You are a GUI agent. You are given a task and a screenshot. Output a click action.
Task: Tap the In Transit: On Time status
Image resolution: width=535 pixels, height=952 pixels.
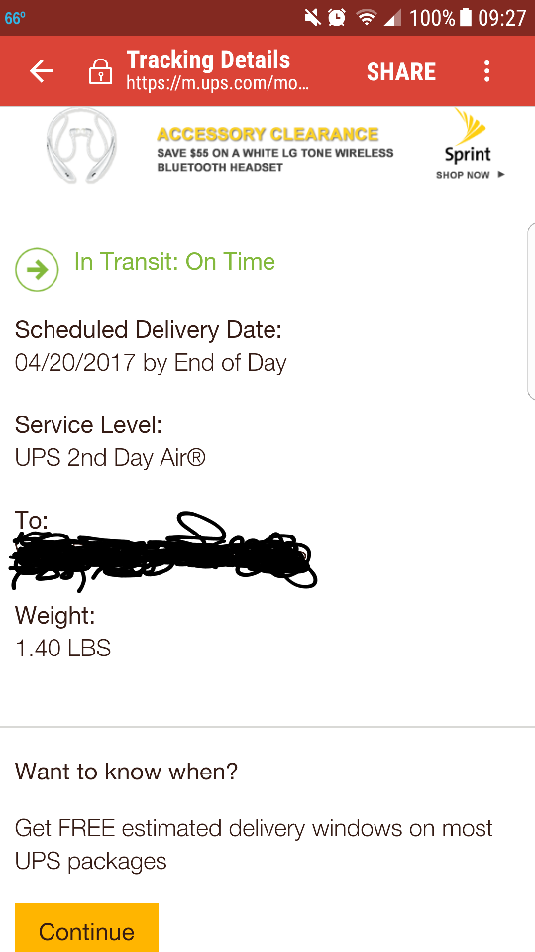(174, 261)
